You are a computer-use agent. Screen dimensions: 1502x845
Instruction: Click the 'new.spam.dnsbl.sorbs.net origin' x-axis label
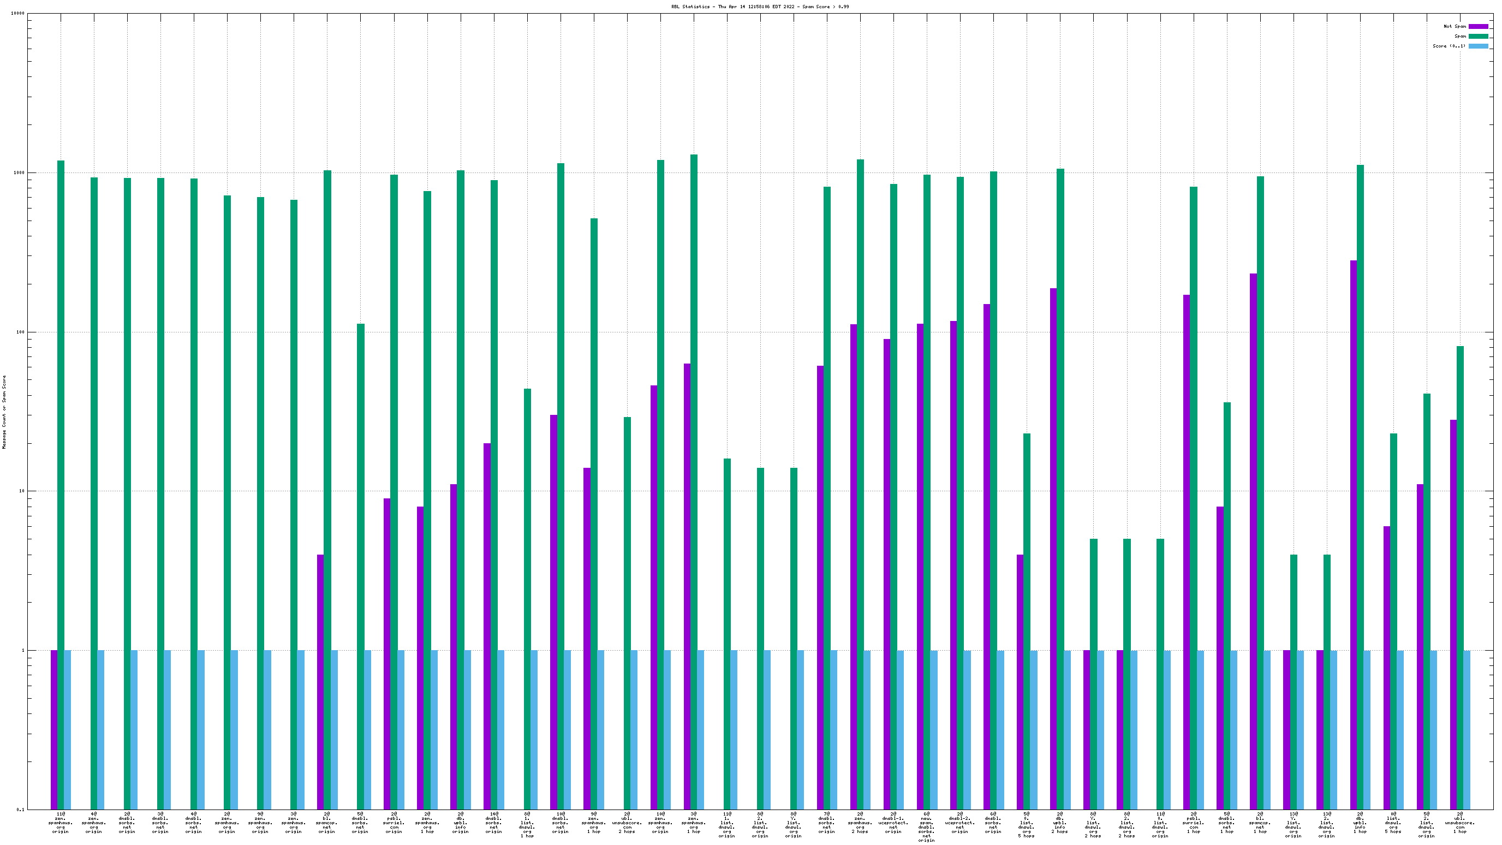pos(927,827)
